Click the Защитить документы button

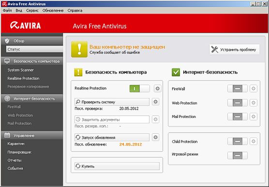pos(112,119)
